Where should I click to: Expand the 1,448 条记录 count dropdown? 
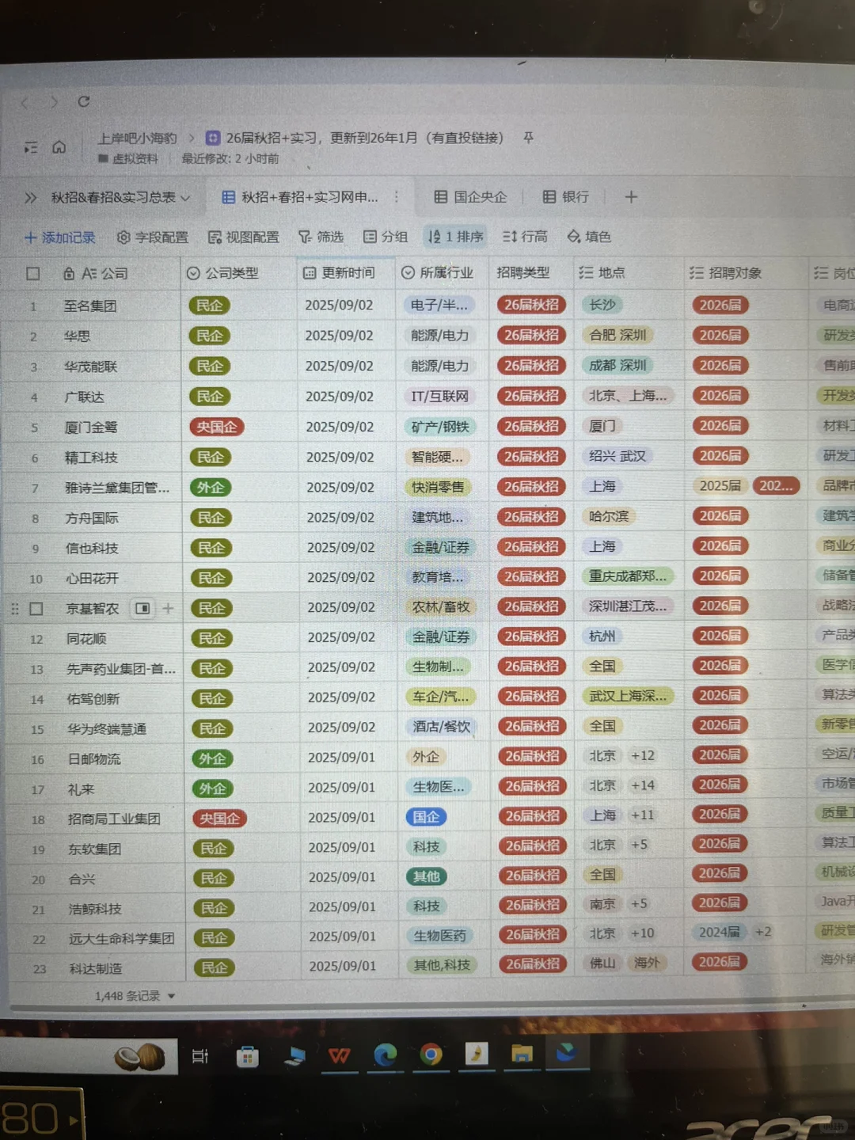tap(135, 996)
